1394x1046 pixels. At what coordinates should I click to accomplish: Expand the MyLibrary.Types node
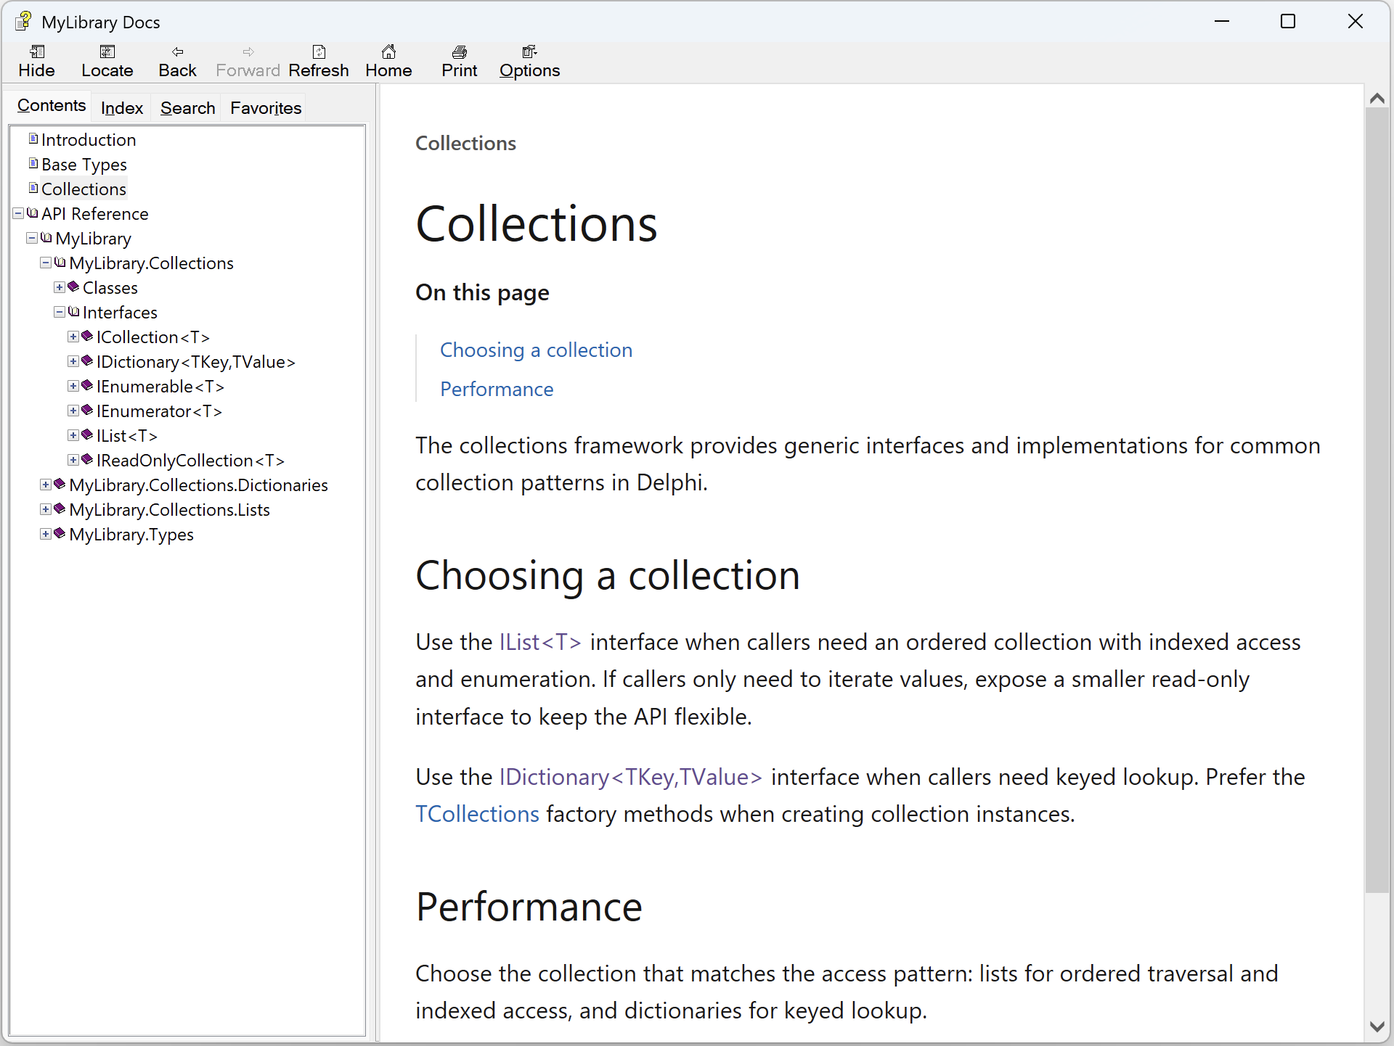click(x=46, y=534)
